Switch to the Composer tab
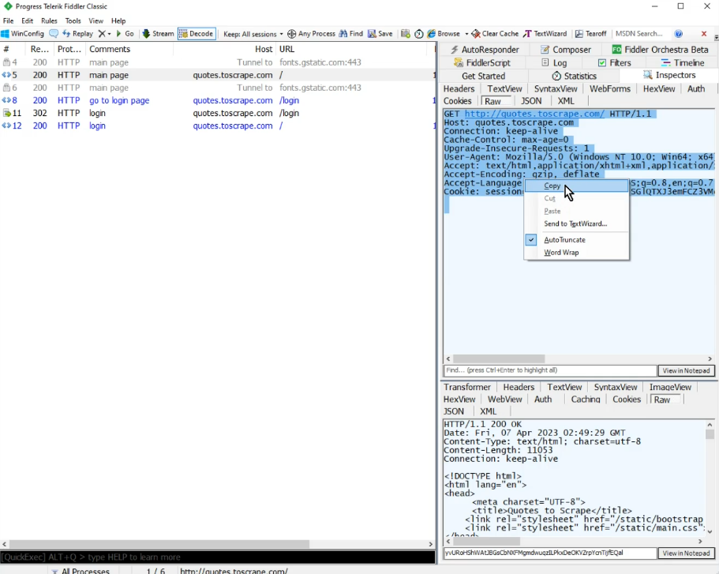The height and width of the screenshot is (574, 719). pyautogui.click(x=565, y=50)
